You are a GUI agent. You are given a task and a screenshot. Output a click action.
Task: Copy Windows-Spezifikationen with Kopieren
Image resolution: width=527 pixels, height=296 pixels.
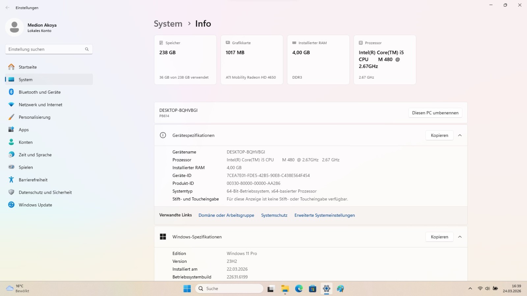pyautogui.click(x=439, y=237)
